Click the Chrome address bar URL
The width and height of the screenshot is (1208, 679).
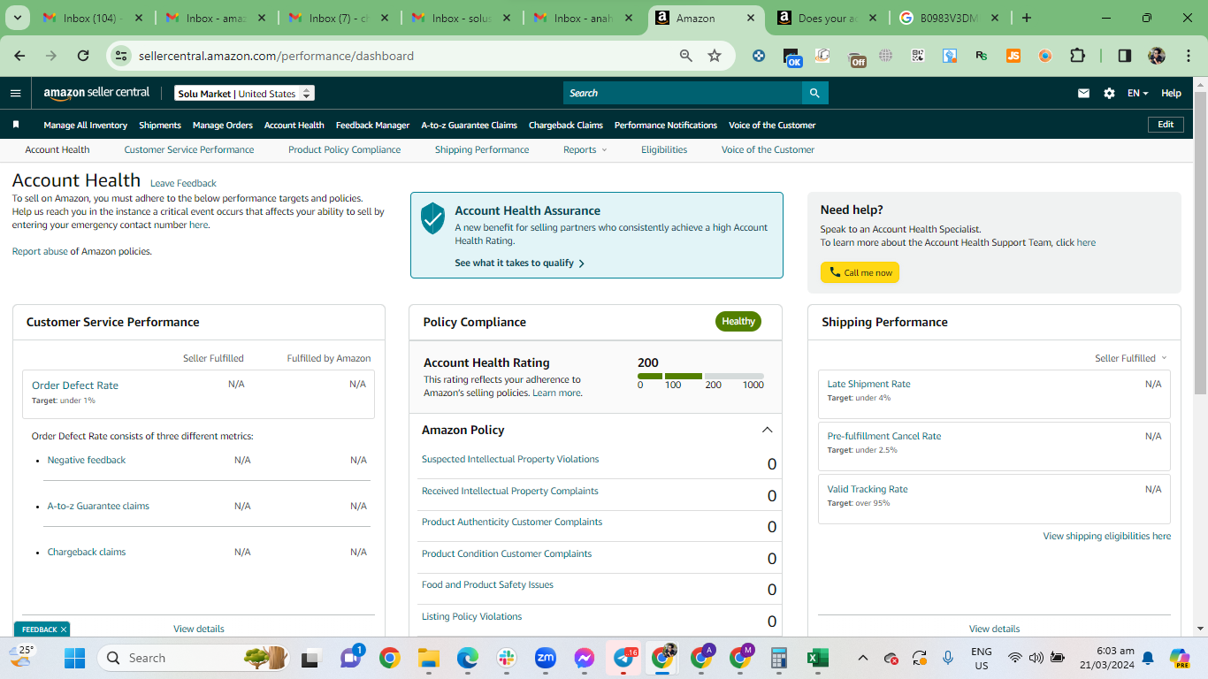(276, 56)
